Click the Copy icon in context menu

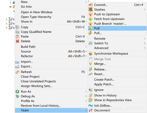17,27
